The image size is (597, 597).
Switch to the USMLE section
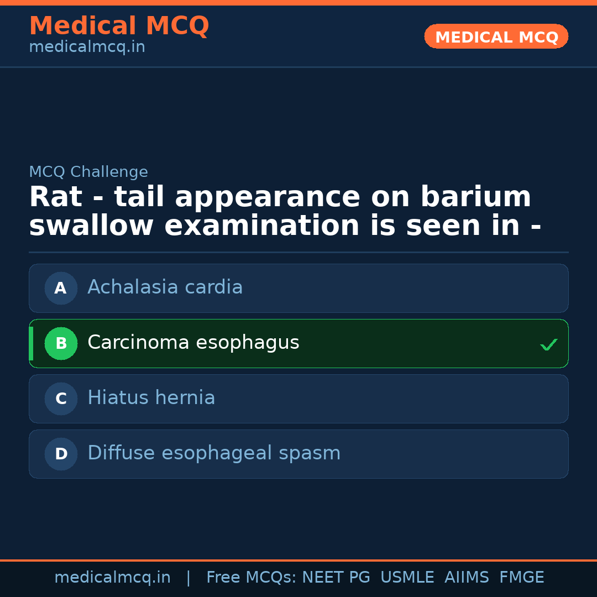(x=407, y=577)
